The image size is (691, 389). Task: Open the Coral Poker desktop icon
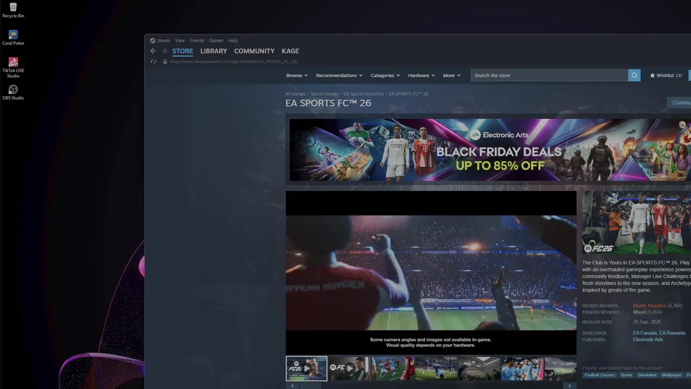coord(13,37)
